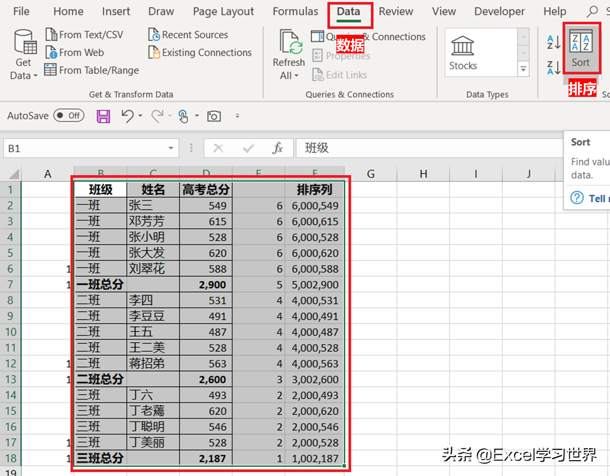Image resolution: width=610 pixels, height=476 pixels.
Task: Select column A header
Action: click(47, 174)
